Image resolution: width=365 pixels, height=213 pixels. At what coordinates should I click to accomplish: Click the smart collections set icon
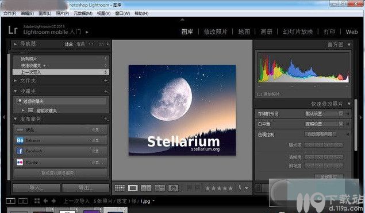(x=30, y=111)
